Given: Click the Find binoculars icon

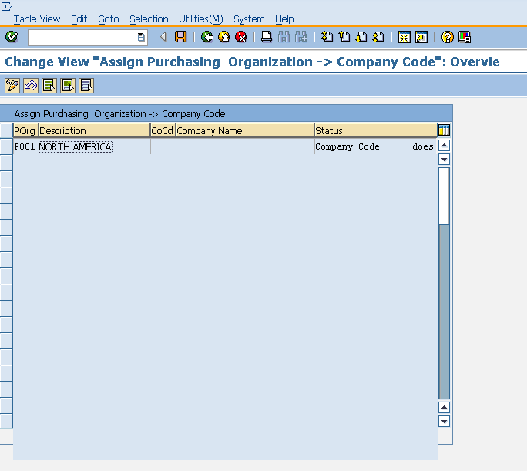Looking at the screenshot, I should coord(284,37).
